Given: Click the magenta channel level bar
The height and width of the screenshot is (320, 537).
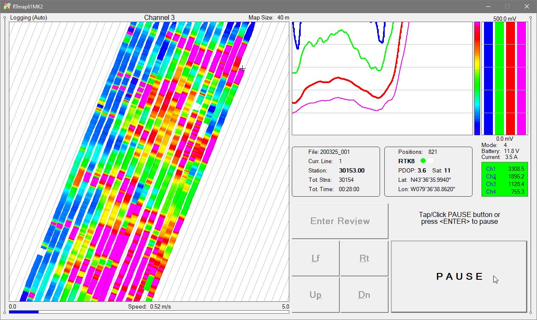Looking at the screenshot, I should 521,78.
